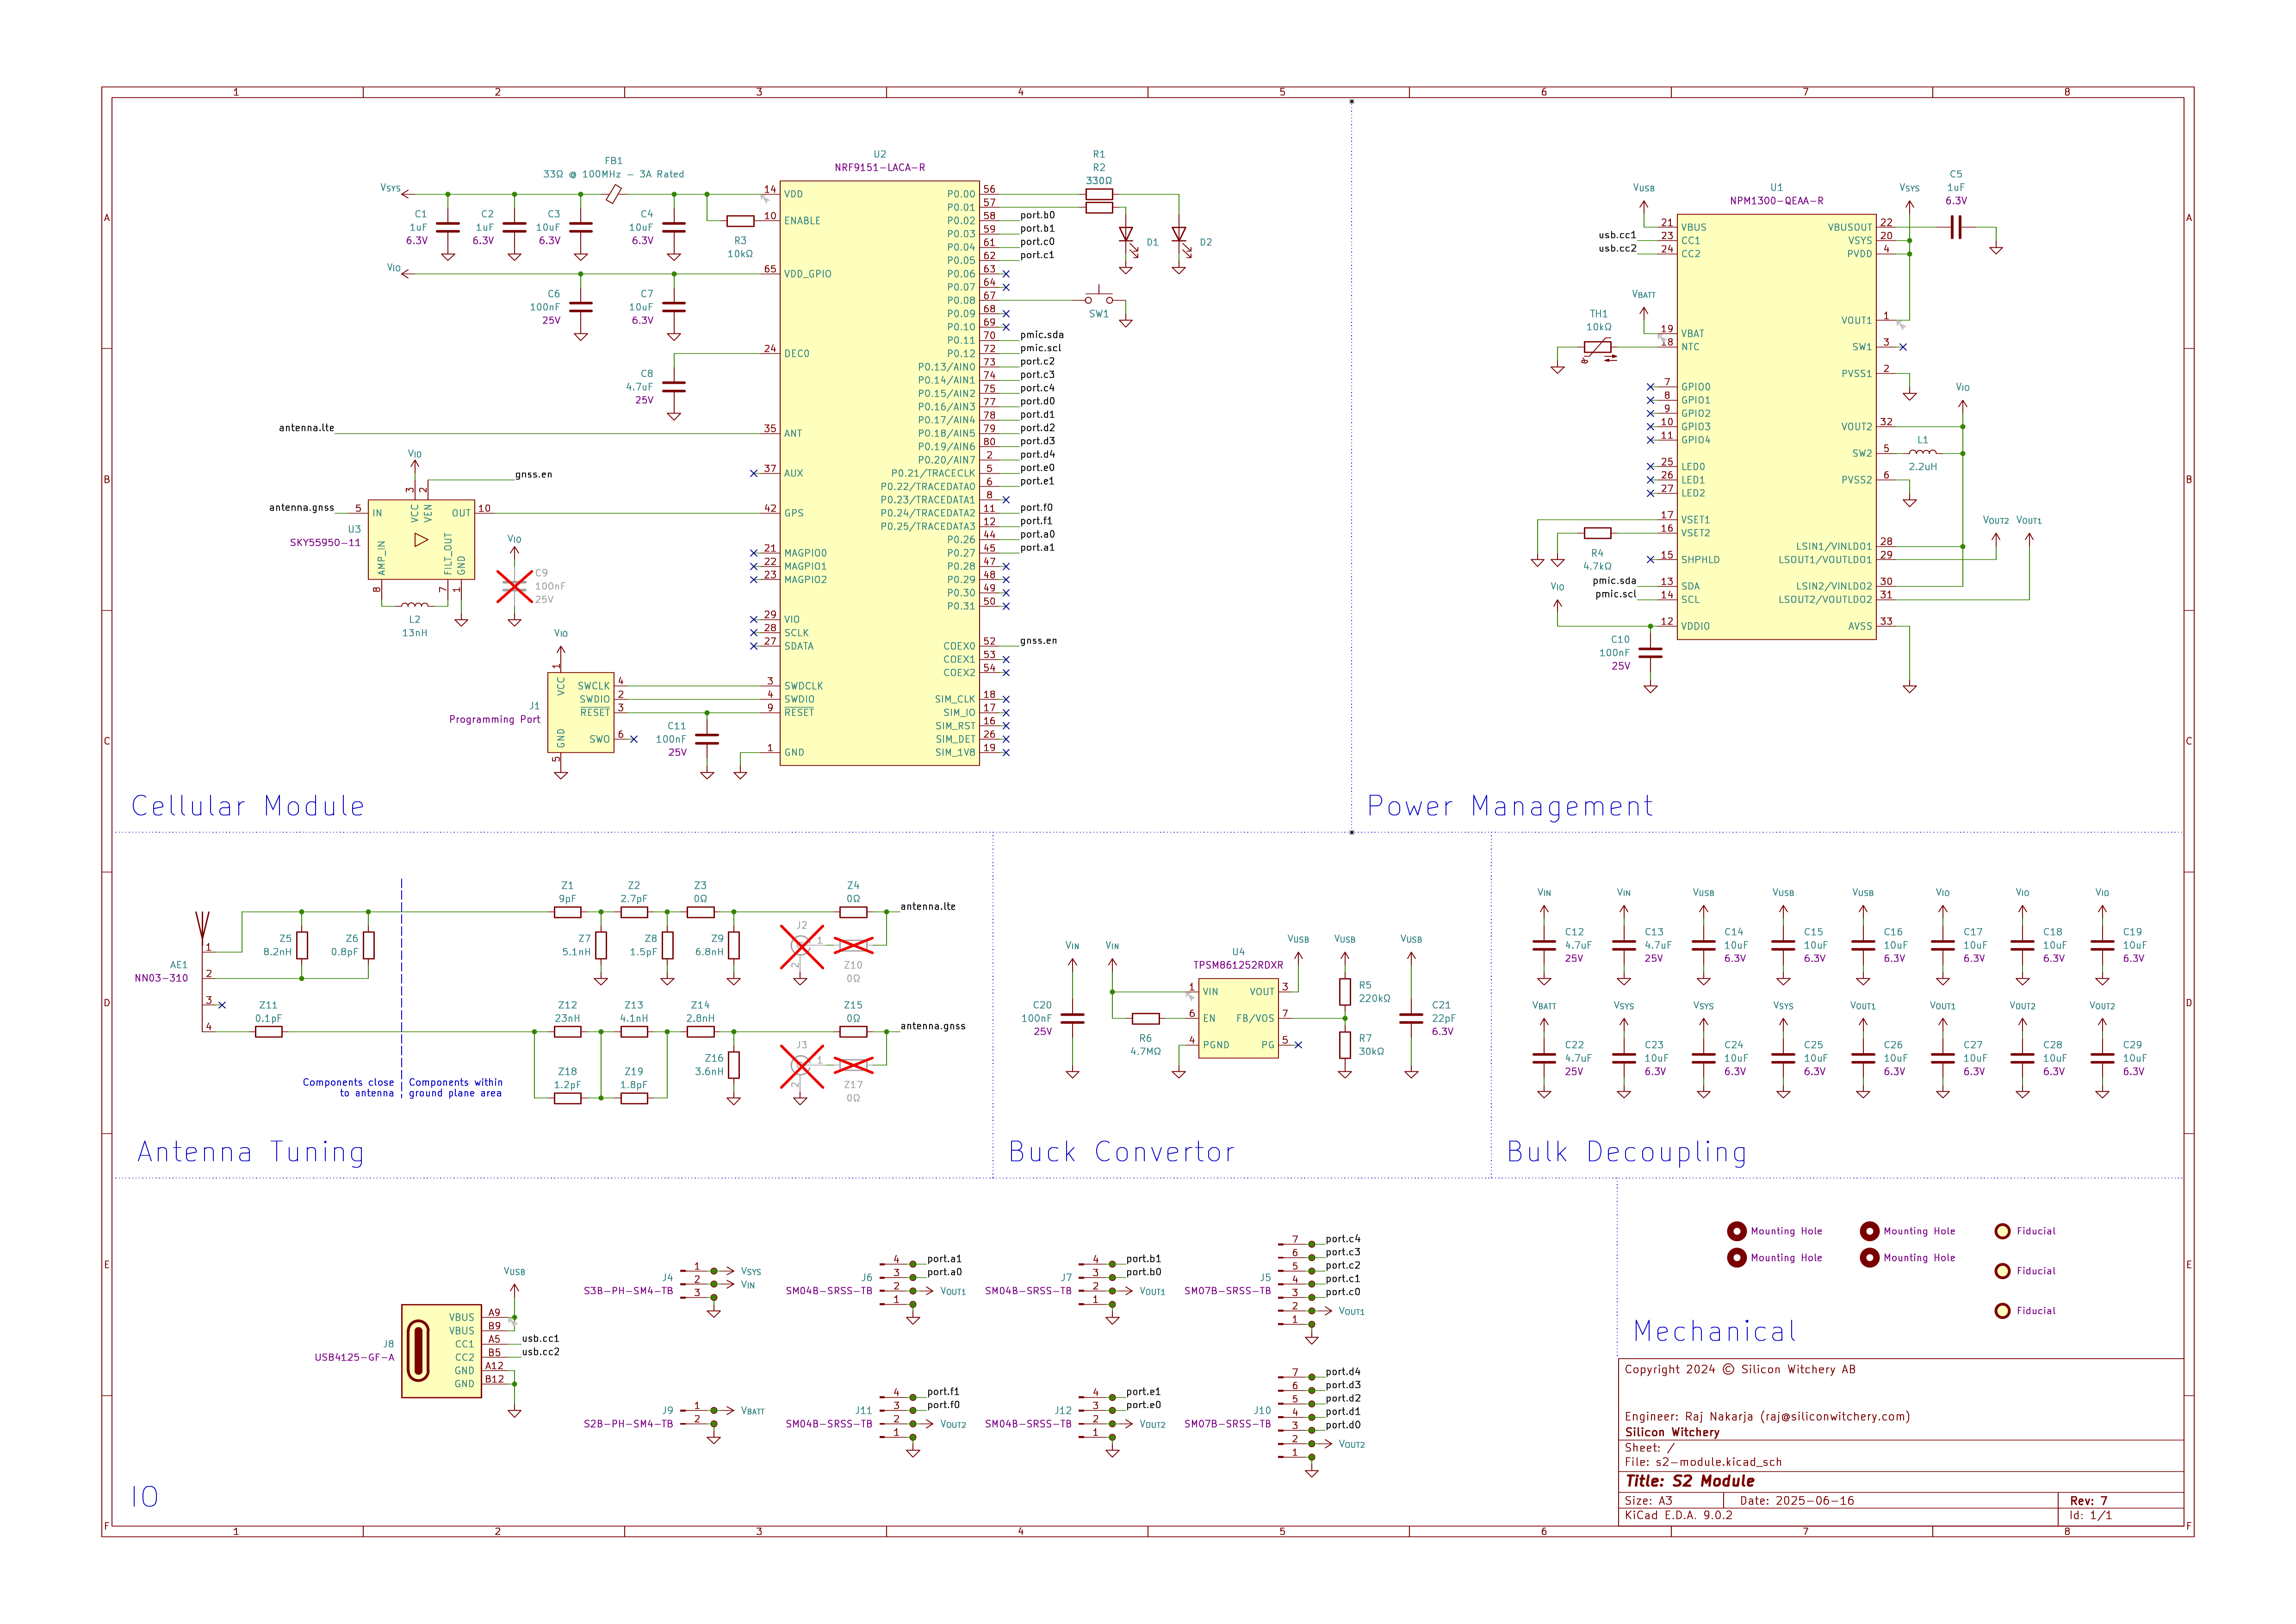Image resolution: width=2296 pixels, height=1624 pixels.
Task: Click the USB4125-GF-A connector J8 symbol
Action: 441,1350
